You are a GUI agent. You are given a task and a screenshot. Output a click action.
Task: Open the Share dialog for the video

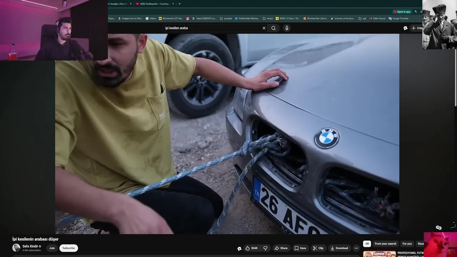pyautogui.click(x=281, y=248)
